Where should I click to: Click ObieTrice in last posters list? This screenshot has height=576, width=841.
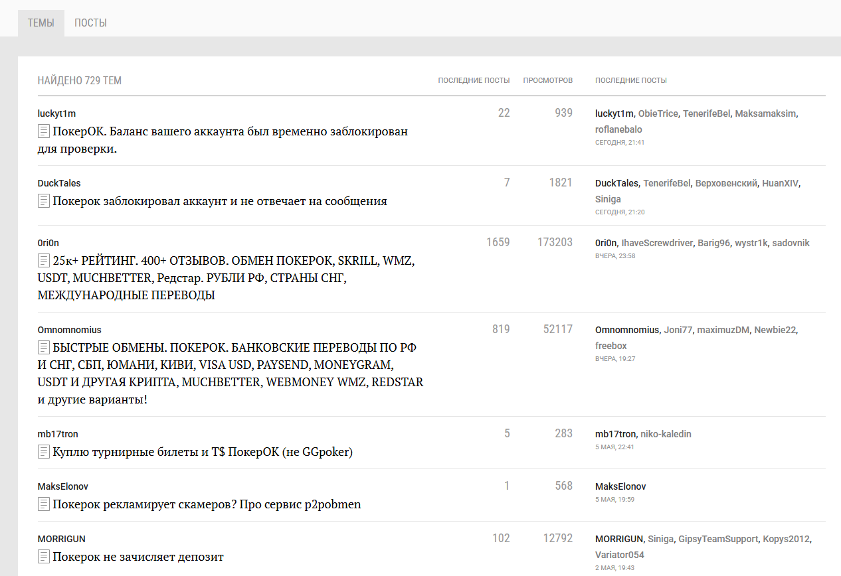click(x=658, y=113)
